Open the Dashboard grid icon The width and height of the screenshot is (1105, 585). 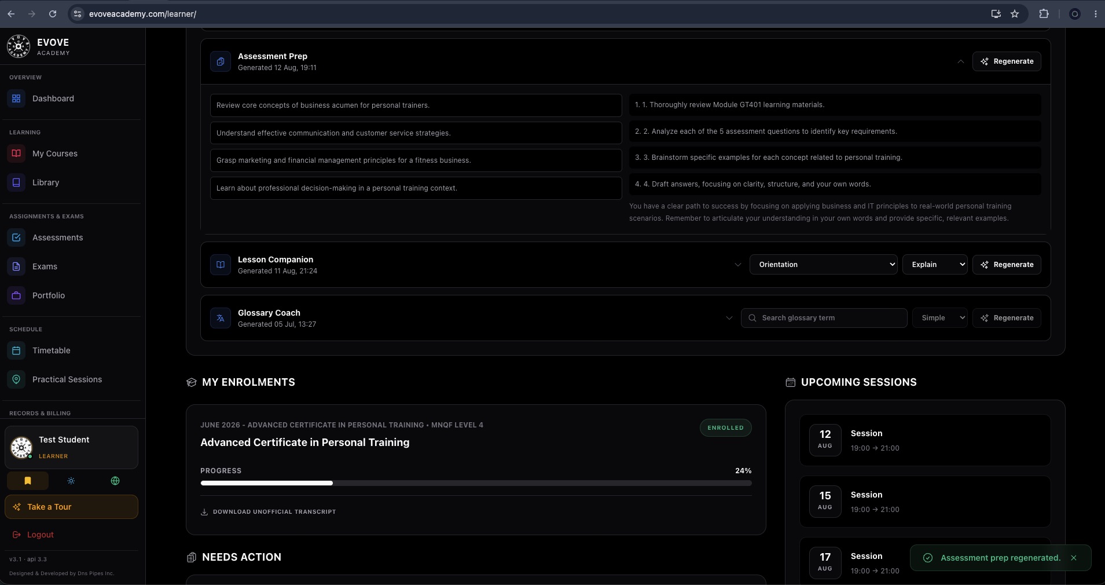coord(16,98)
